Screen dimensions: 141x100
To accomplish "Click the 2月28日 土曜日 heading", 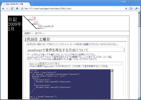I will click(x=37, y=39).
